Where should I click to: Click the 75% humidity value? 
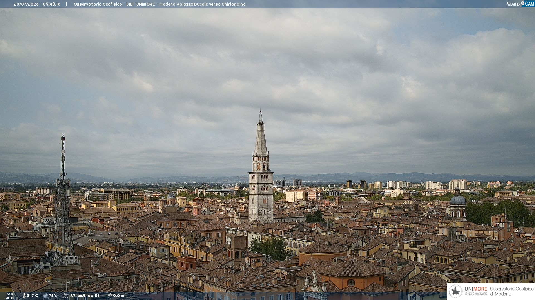53,296
